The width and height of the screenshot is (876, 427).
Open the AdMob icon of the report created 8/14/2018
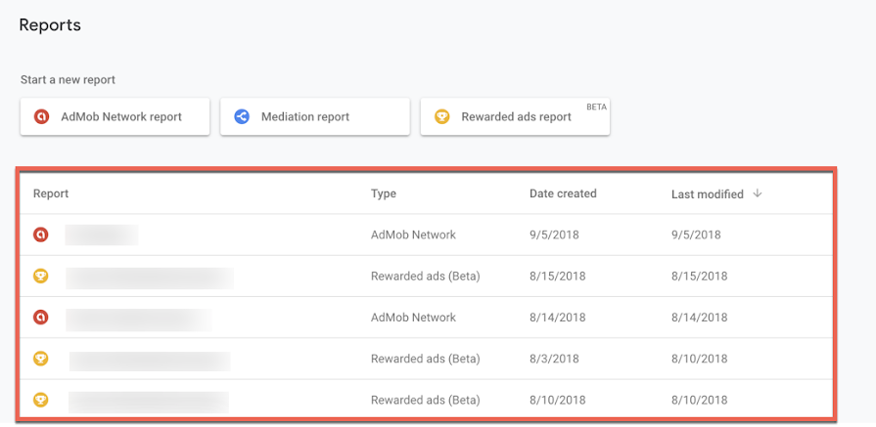tap(41, 318)
